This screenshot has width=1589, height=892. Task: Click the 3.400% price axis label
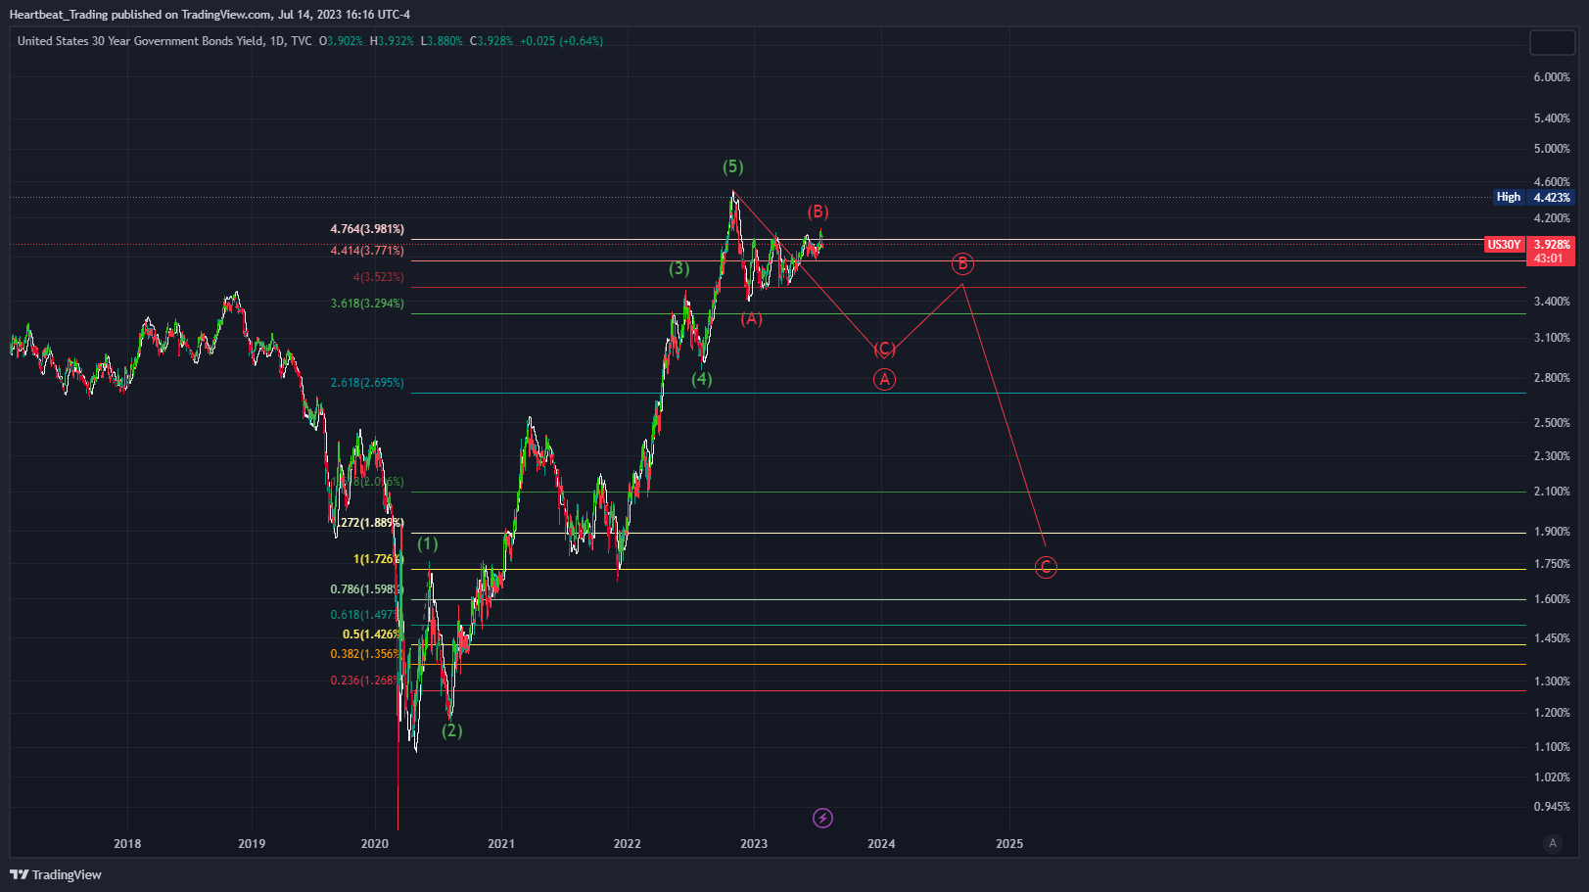(1552, 302)
